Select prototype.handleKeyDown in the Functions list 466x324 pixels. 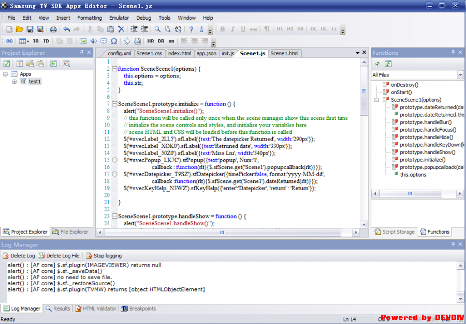point(431,145)
